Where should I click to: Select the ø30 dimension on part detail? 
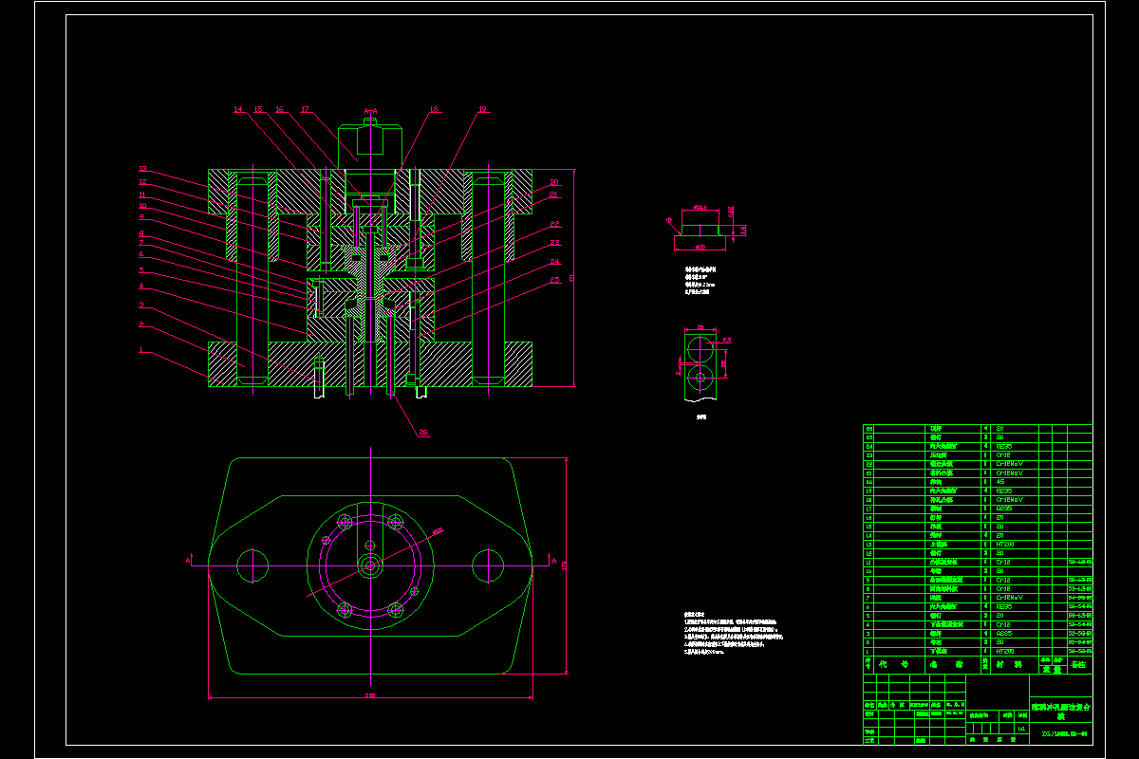point(700,248)
